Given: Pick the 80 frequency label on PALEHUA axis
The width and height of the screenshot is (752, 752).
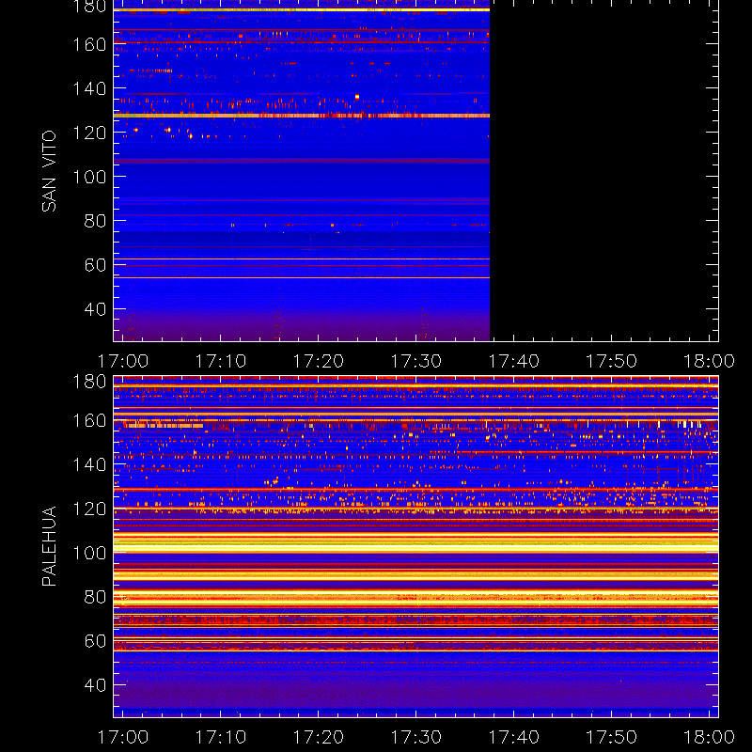Looking at the screenshot, I should pyautogui.click(x=95, y=597).
